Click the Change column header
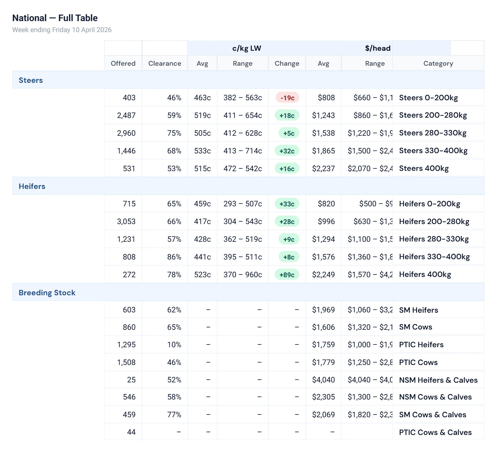The width and height of the screenshot is (497, 453). pyautogui.click(x=286, y=63)
